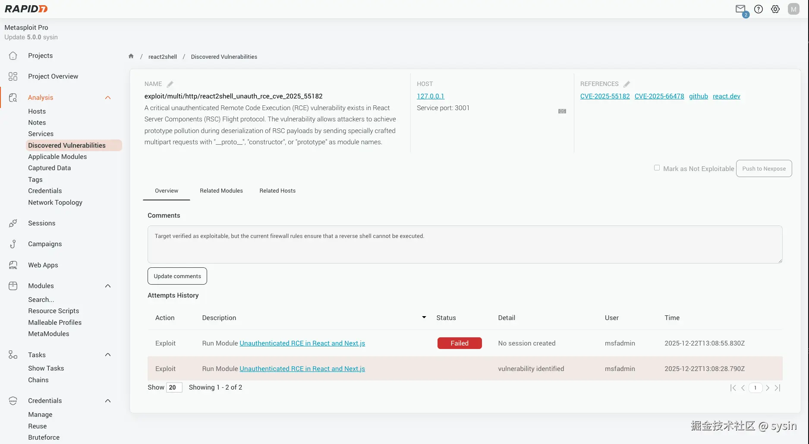The width and height of the screenshot is (809, 444).
Task: Collapse the Modules sidebar section
Action: pyautogui.click(x=108, y=285)
